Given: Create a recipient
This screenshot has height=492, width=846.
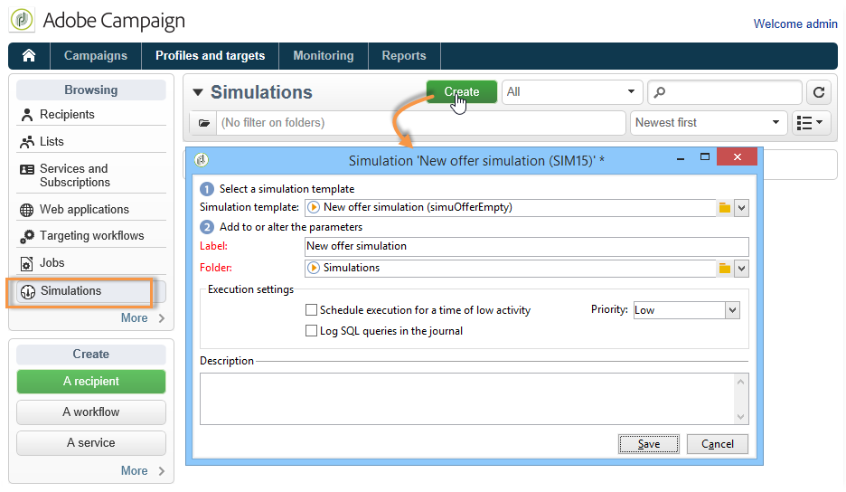Looking at the screenshot, I should [x=91, y=382].
